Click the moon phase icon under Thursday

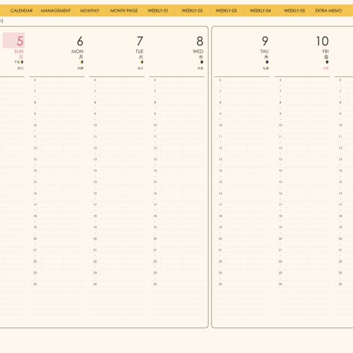pyautogui.click(x=267, y=62)
